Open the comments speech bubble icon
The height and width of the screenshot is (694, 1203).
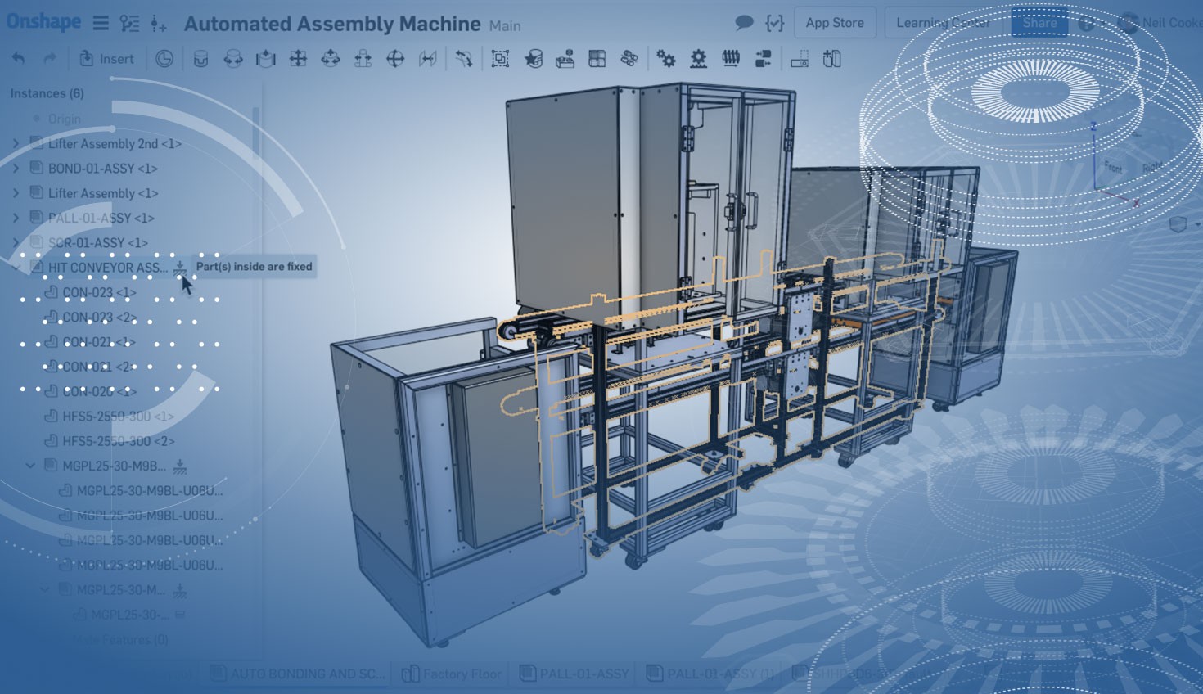pos(744,23)
